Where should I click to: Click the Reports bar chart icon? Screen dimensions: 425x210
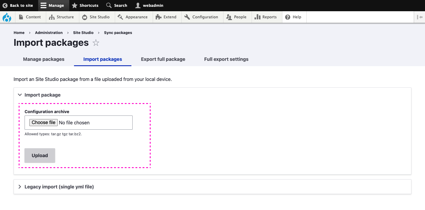pyautogui.click(x=257, y=17)
